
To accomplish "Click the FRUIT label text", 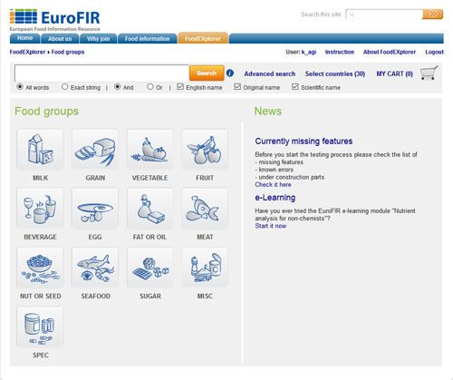I will pyautogui.click(x=205, y=178).
